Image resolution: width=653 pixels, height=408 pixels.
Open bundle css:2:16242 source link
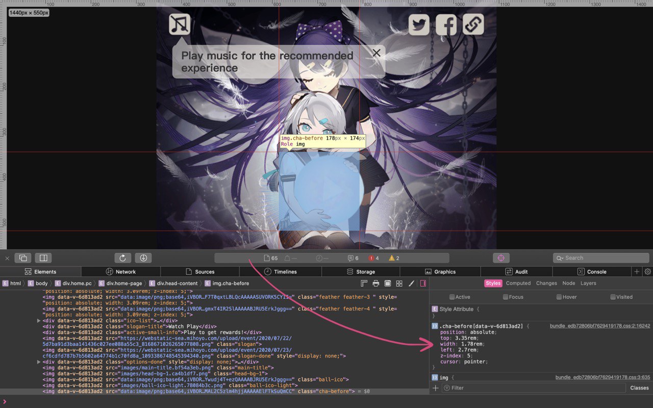600,326
